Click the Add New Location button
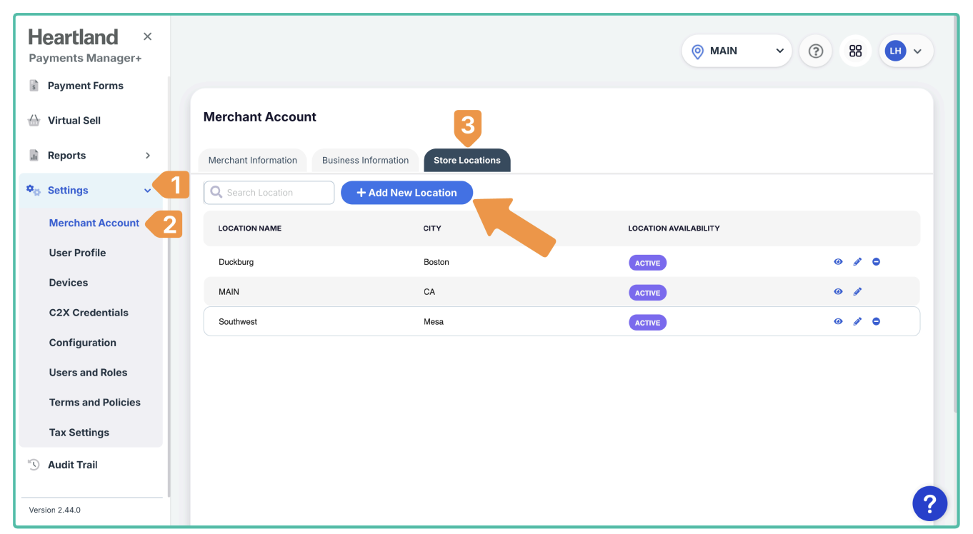This screenshot has width=973, height=534. (x=406, y=193)
